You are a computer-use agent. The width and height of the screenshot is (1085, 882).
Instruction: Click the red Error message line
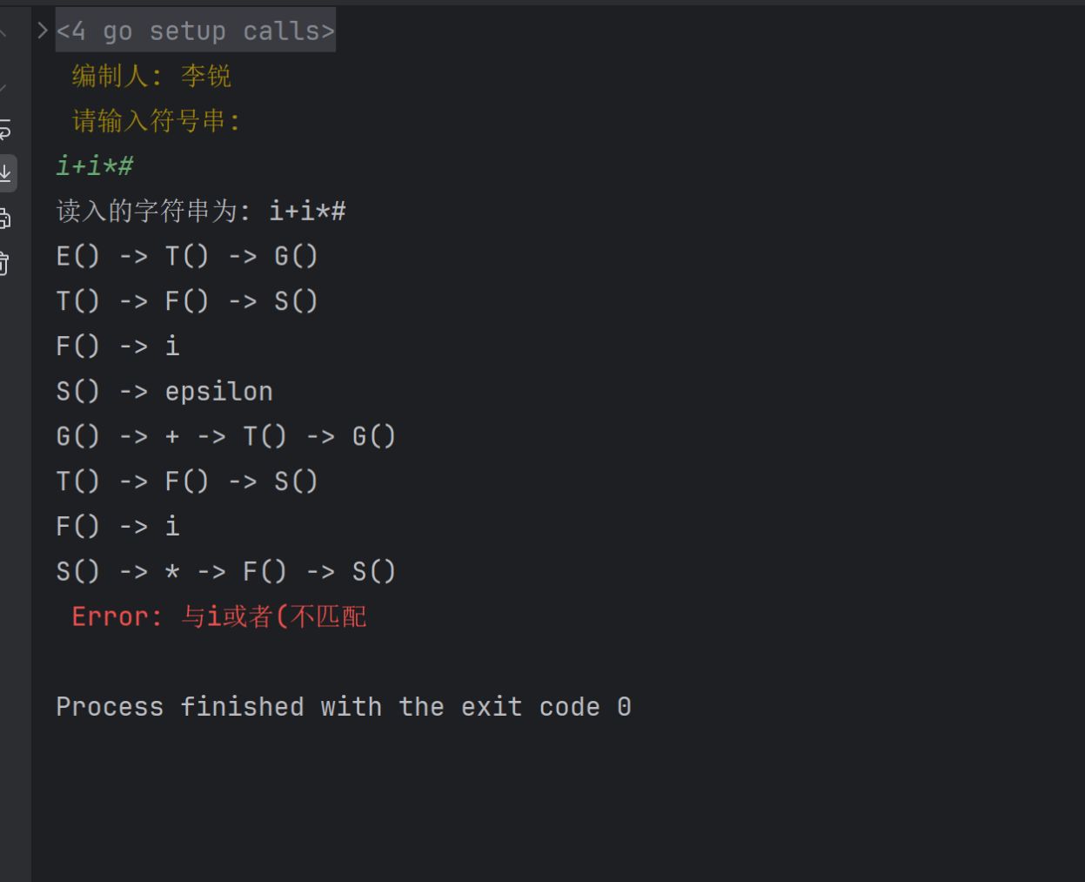click(x=218, y=616)
